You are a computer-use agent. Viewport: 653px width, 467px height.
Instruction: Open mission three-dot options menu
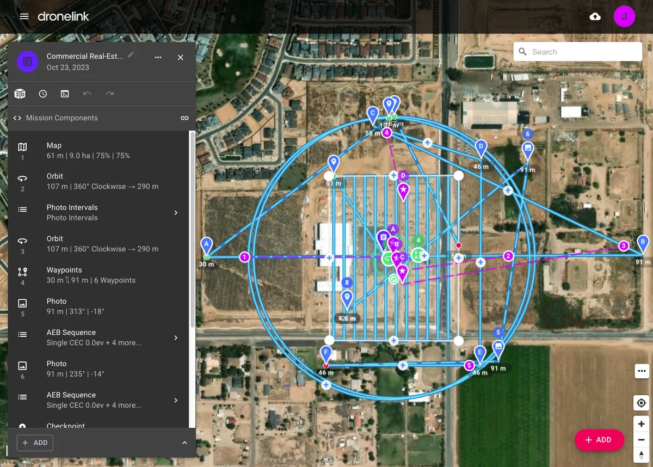pyautogui.click(x=158, y=57)
